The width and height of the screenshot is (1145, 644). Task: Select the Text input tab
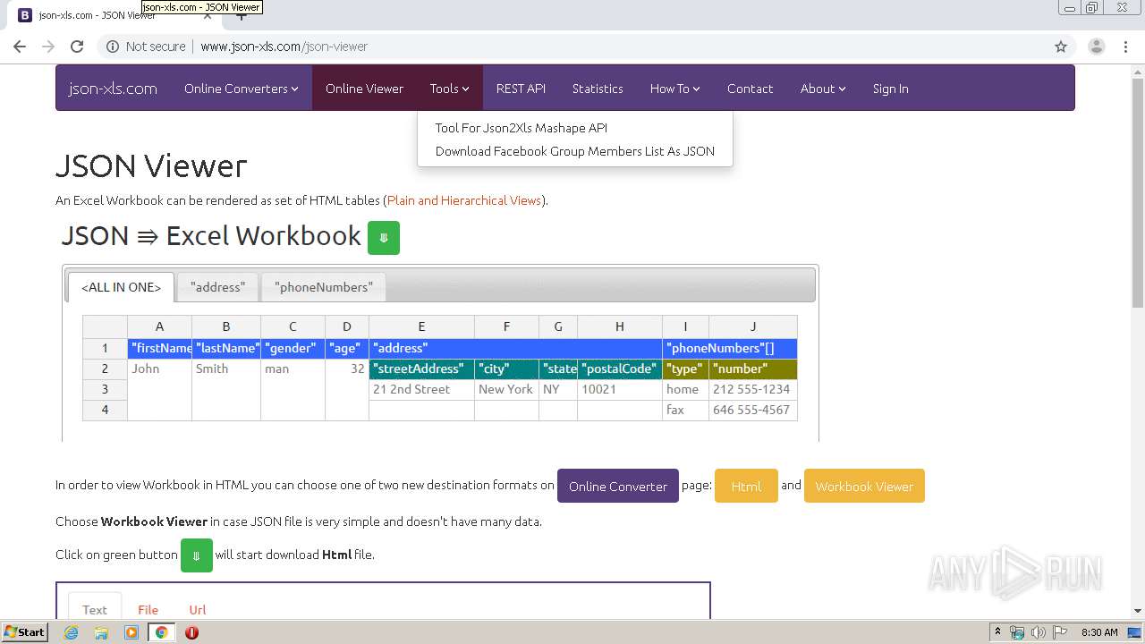[95, 609]
